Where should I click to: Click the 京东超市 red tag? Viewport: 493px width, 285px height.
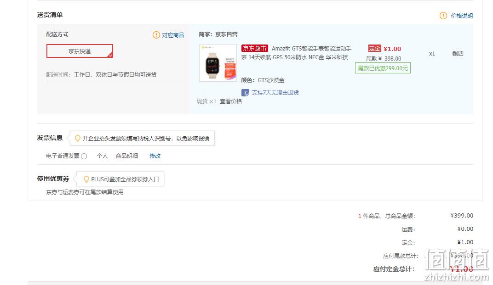(255, 48)
